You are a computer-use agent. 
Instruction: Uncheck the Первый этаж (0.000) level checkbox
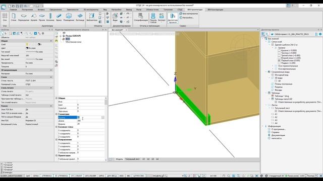[x=279, y=60]
